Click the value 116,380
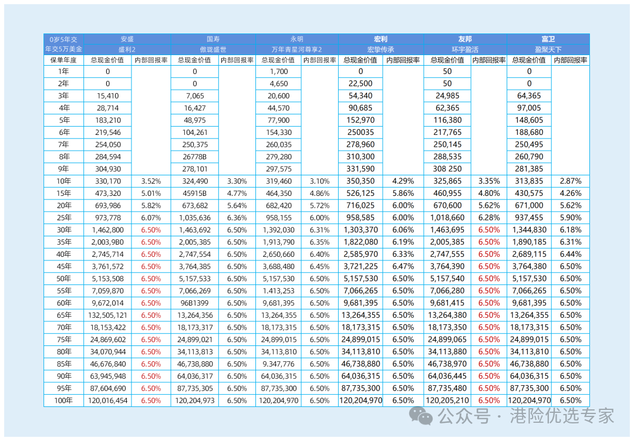The height and width of the screenshot is (441, 634). (447, 120)
